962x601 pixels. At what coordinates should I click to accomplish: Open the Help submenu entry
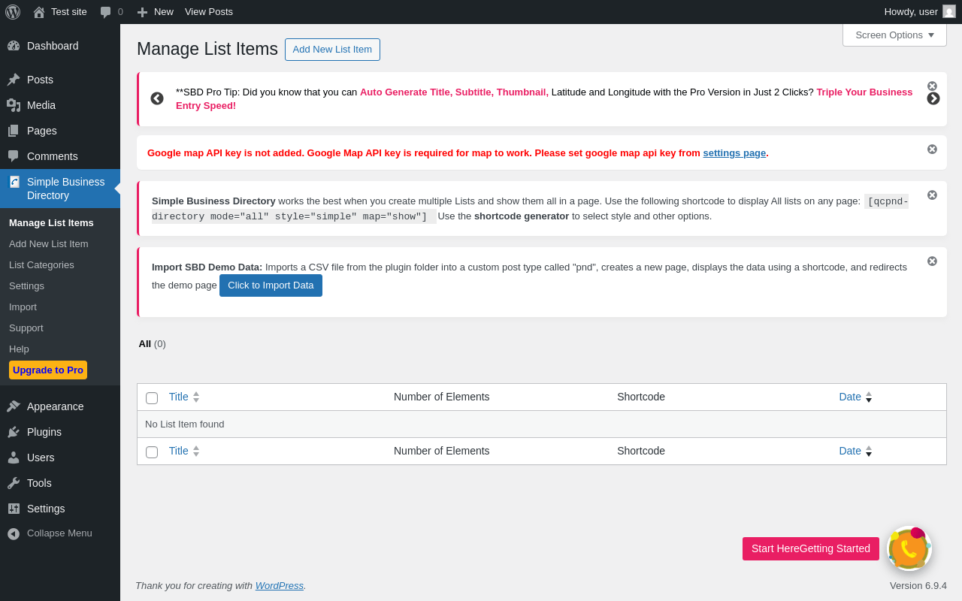[19, 349]
